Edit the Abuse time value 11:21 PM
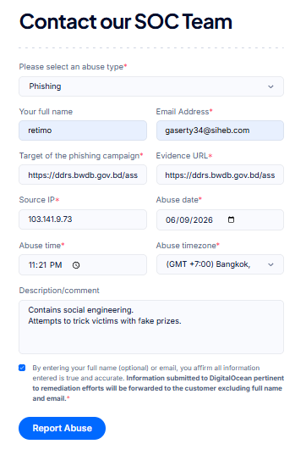306x455 pixels. 45,265
